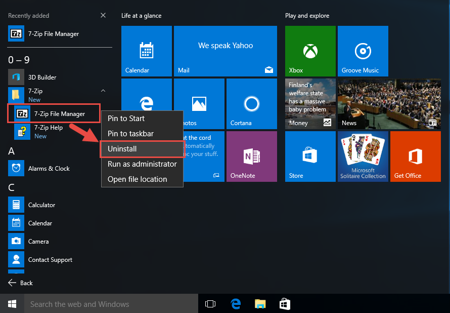Click the letter A section header
The width and height of the screenshot is (450, 313).
point(12,151)
